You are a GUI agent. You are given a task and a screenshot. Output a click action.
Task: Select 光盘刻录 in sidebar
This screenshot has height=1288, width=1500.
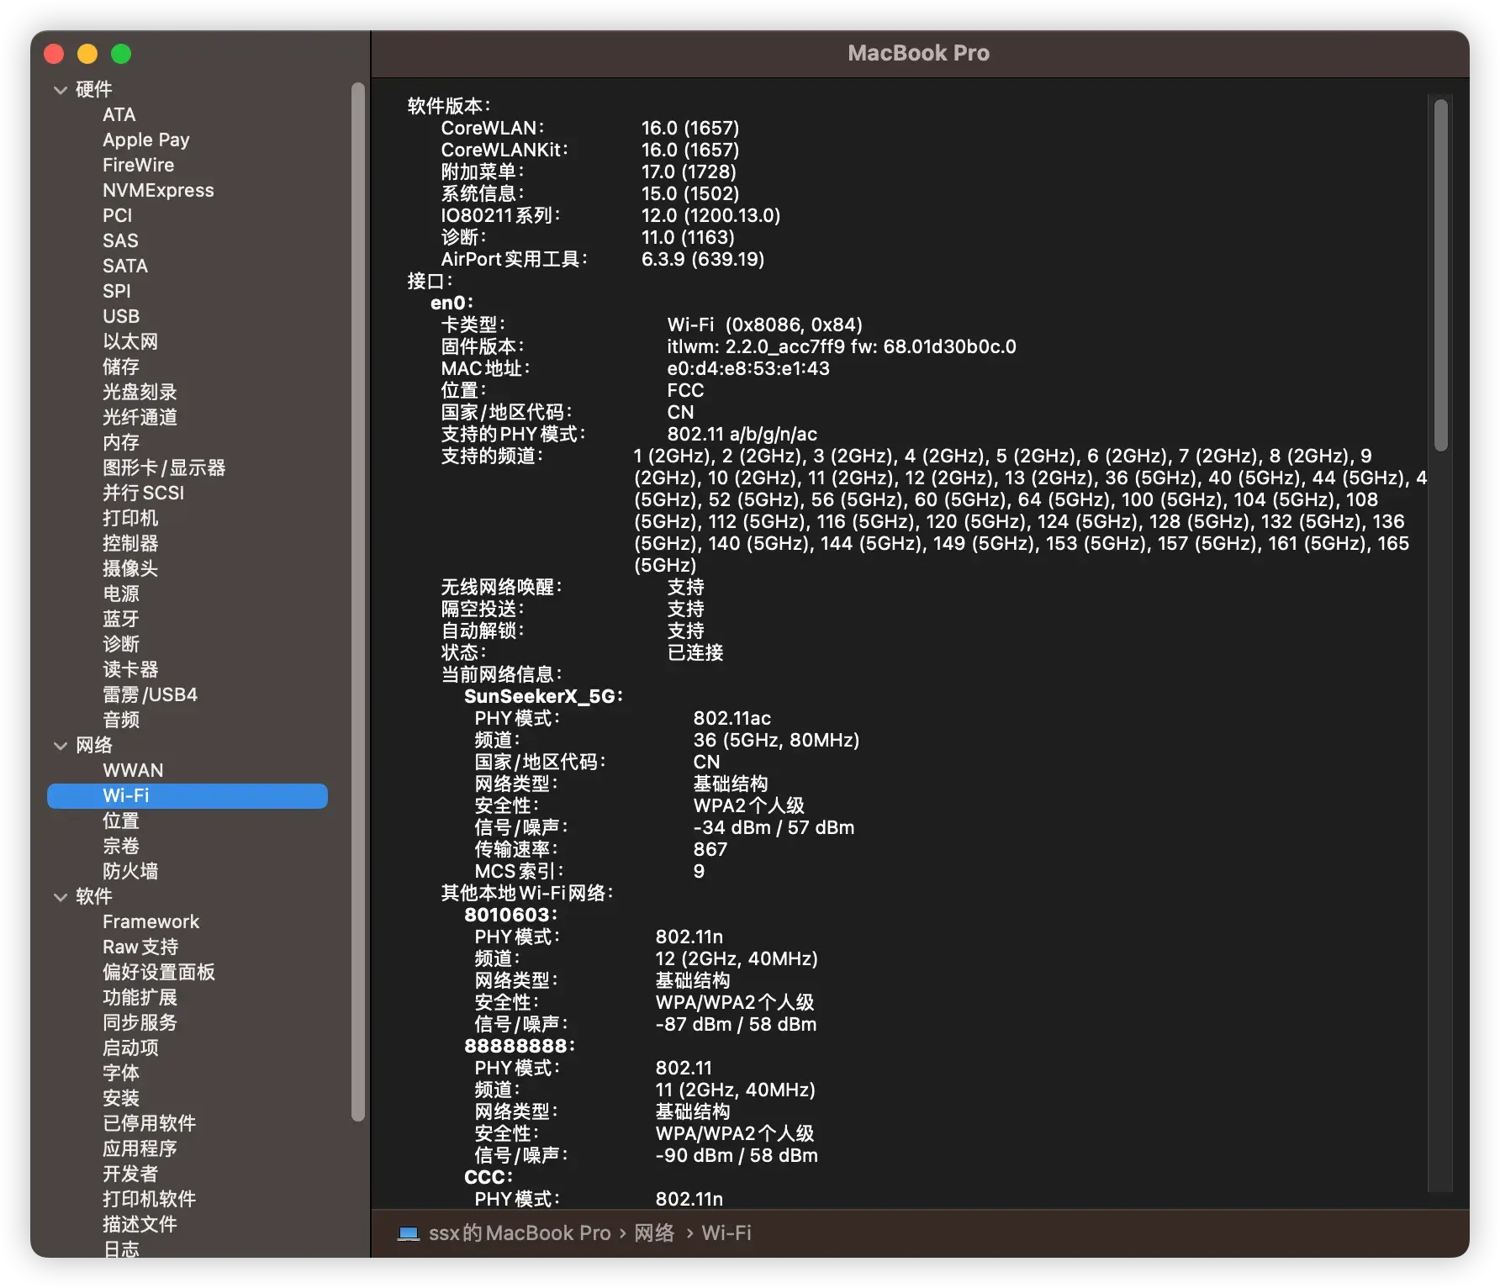click(x=140, y=393)
